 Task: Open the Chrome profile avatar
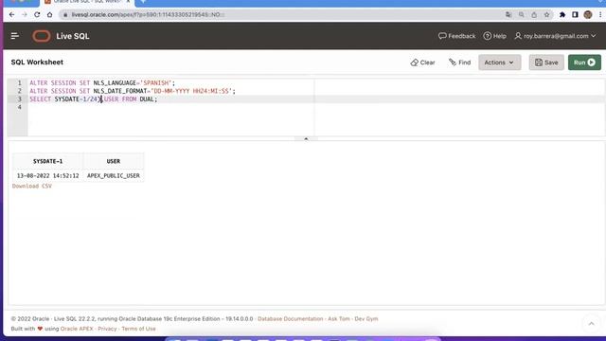pos(588,15)
